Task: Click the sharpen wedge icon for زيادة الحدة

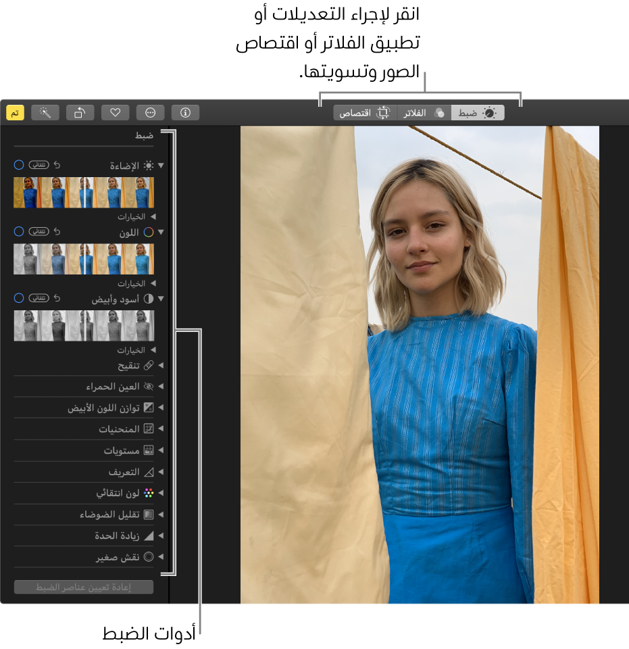Action: click(x=149, y=535)
